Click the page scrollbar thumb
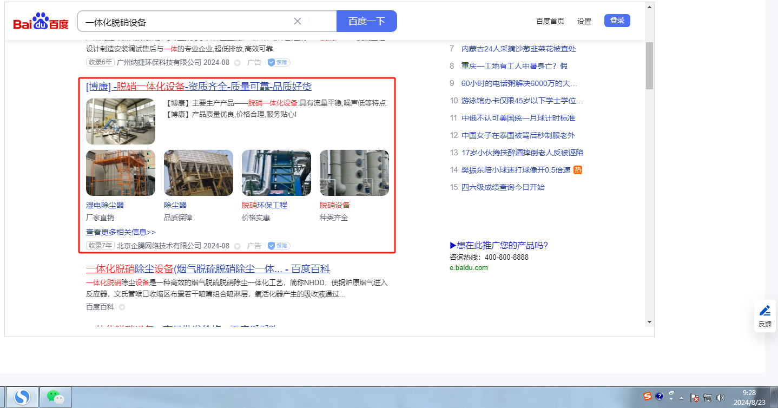Viewport: 778px width, 408px height. point(649,65)
